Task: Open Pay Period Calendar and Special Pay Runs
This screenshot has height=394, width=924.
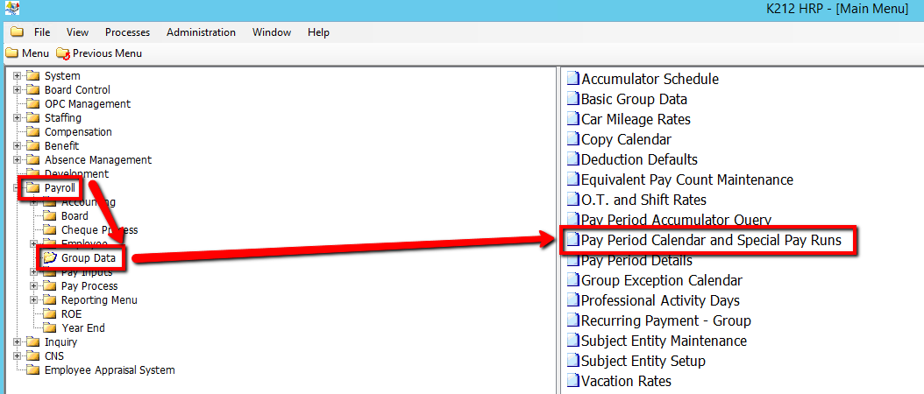Action: coord(711,240)
